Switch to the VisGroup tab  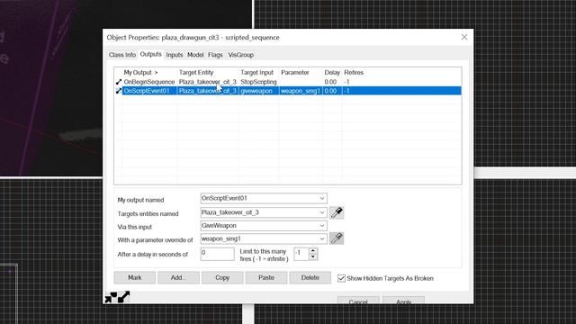[240, 55]
